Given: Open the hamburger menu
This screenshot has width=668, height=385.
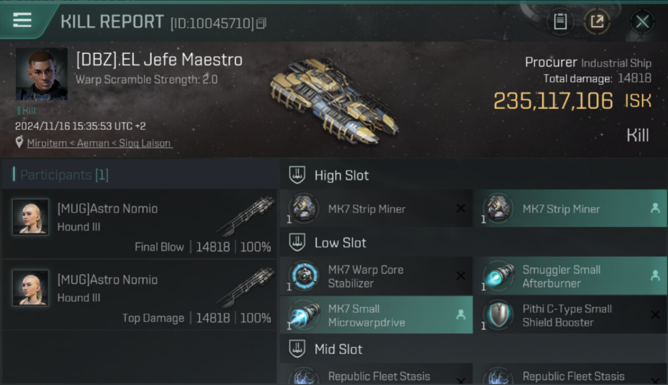Looking at the screenshot, I should [x=22, y=20].
